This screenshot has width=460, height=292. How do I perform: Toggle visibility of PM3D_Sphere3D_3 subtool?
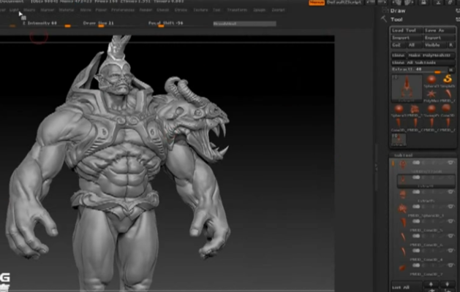tap(451, 207)
